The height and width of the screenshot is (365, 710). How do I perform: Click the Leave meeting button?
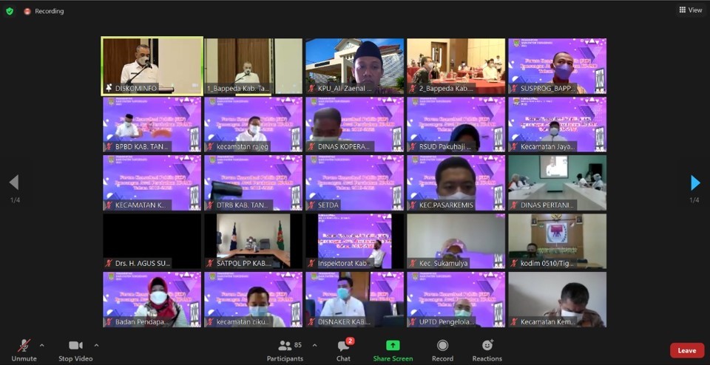click(x=686, y=350)
